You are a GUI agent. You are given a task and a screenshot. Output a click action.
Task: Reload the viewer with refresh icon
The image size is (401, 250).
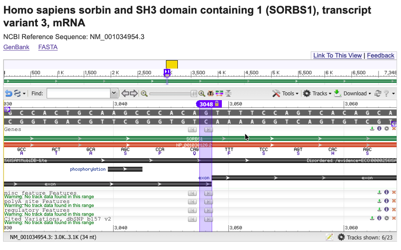tap(378, 94)
